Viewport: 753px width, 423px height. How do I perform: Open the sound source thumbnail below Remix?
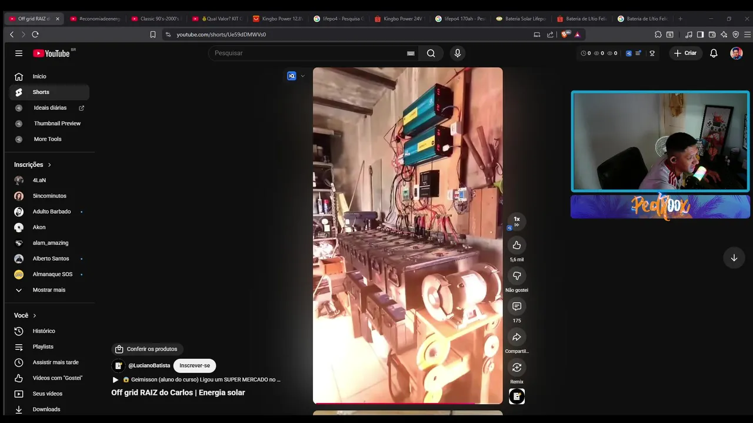517,397
